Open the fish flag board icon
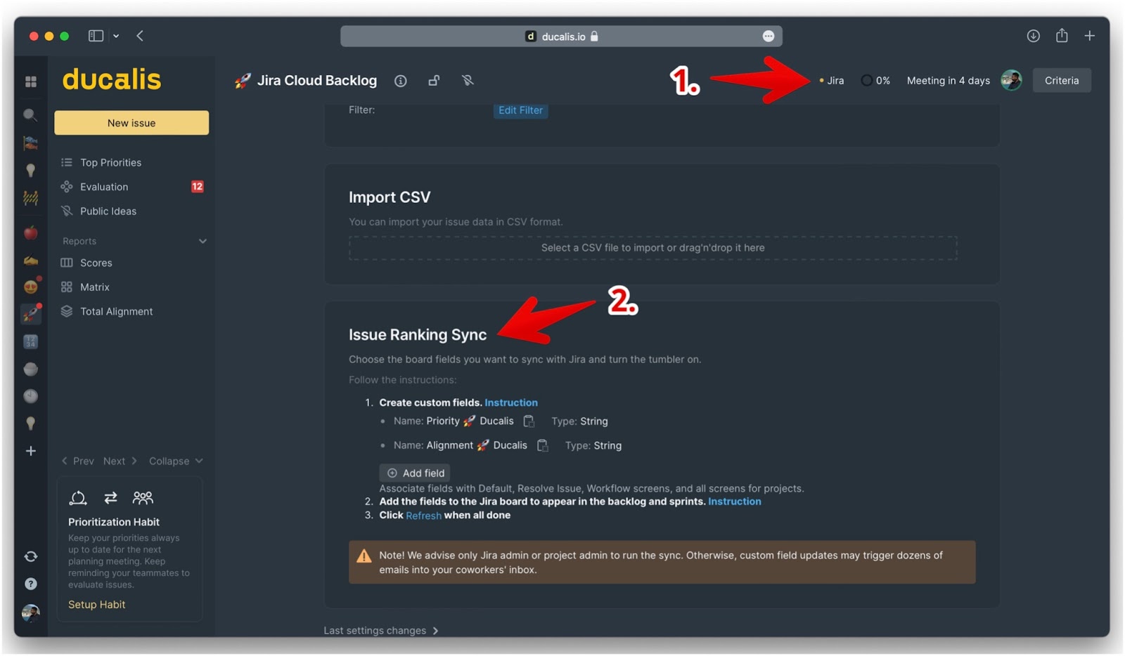The image size is (1125, 656). coord(30,143)
